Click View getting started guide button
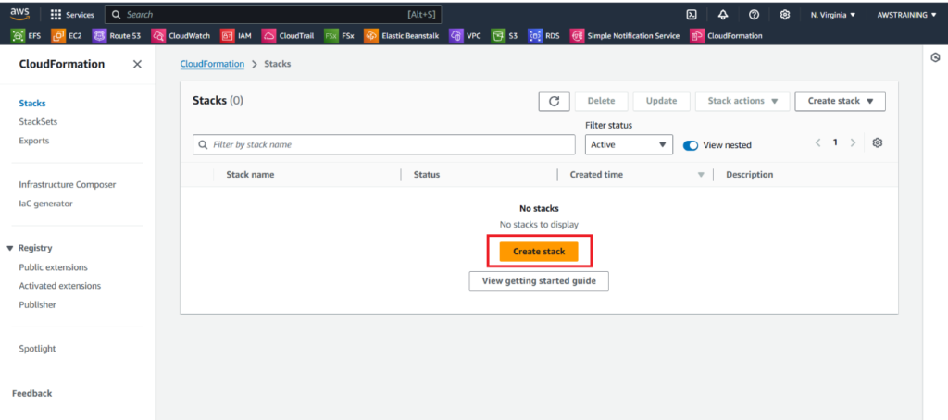The height and width of the screenshot is (420, 948). coord(539,281)
